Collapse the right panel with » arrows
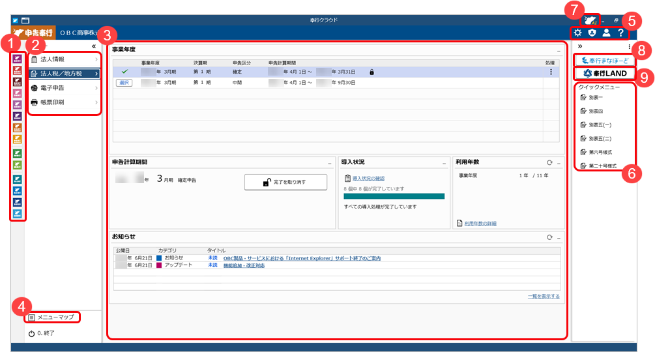655x352 pixels. [580, 46]
